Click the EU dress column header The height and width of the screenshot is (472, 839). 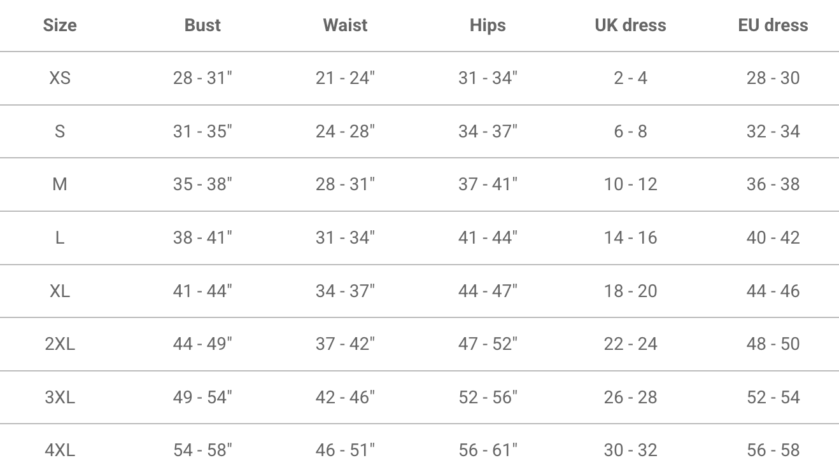click(x=773, y=25)
